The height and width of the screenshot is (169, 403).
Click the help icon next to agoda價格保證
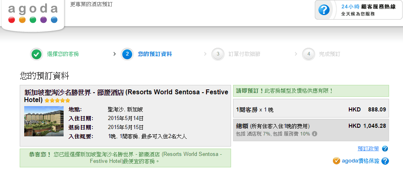385,161
